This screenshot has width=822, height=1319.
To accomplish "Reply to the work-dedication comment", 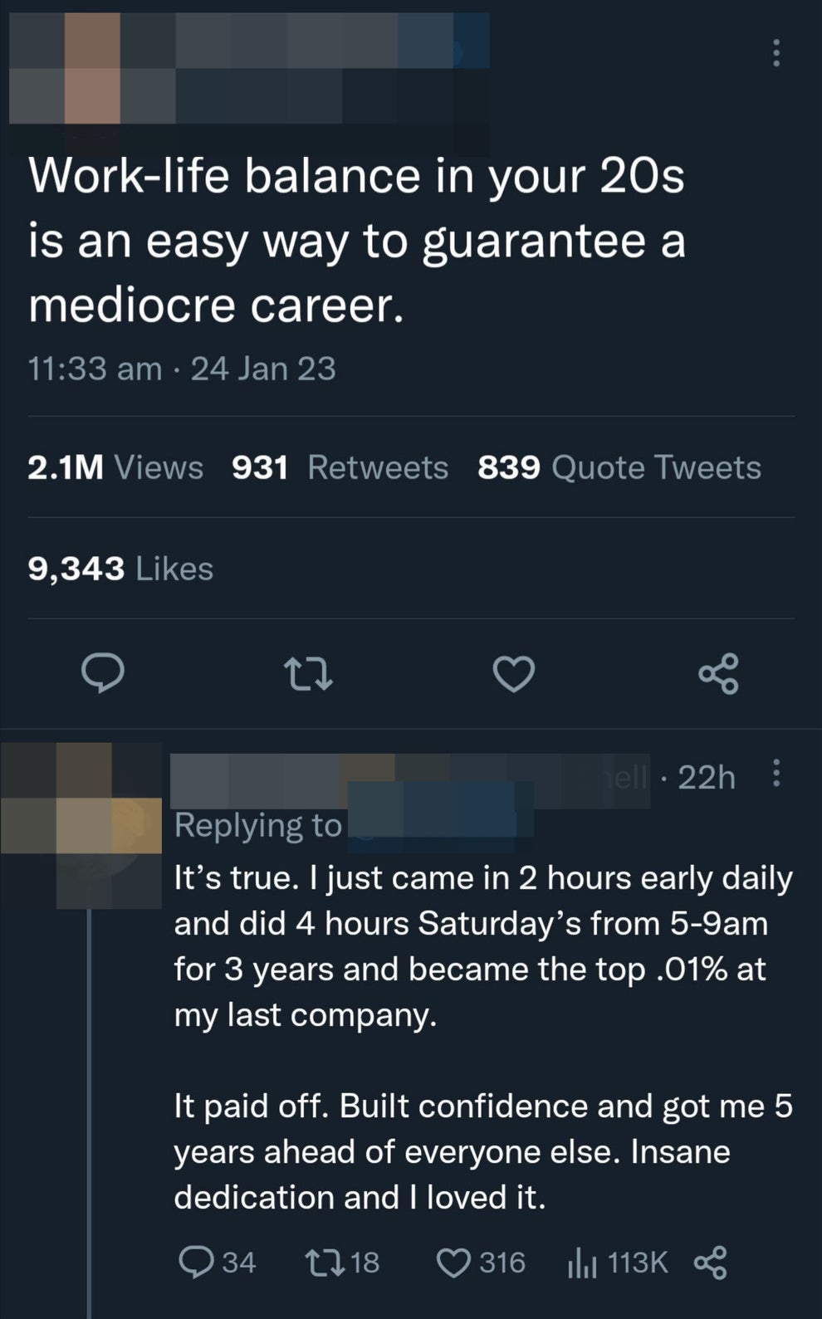I will point(199,1262).
